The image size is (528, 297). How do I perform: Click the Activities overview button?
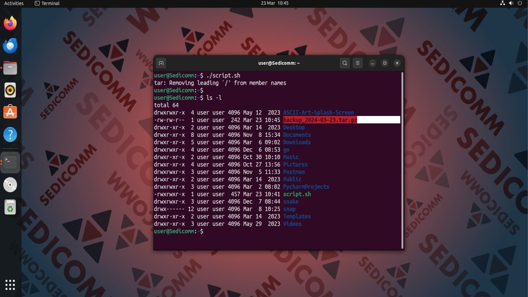point(14,3)
